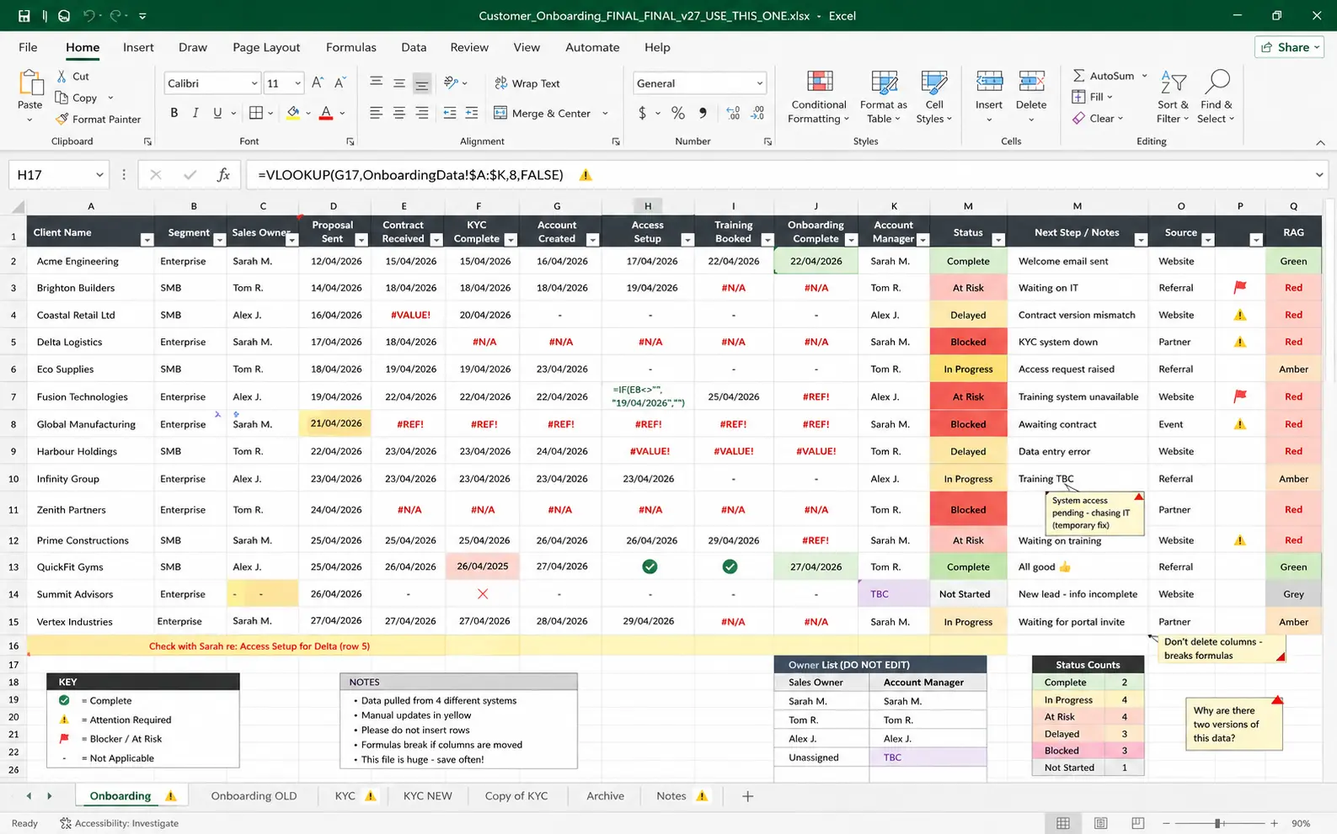Viewport: 1337px width, 834px height.
Task: Click the Format as Table icon
Action: (884, 83)
